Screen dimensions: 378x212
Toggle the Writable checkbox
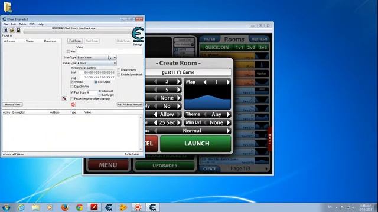pos(72,82)
